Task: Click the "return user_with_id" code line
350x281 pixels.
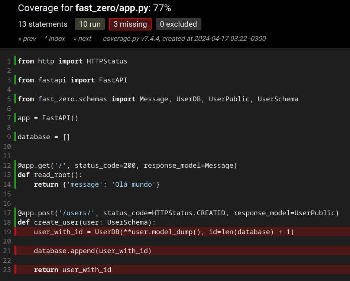Action: pos(72,270)
